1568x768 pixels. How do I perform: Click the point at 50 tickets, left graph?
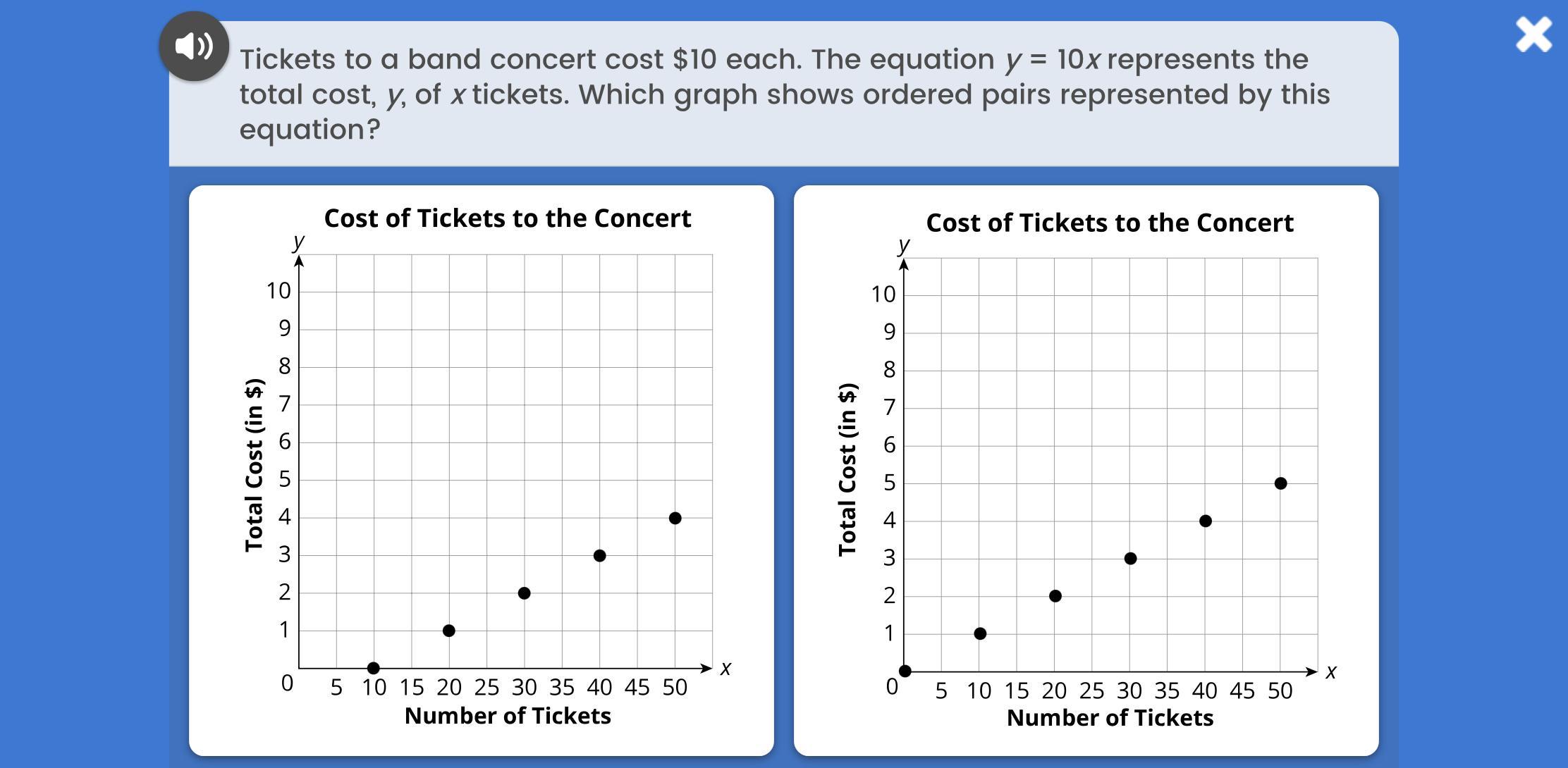675,518
